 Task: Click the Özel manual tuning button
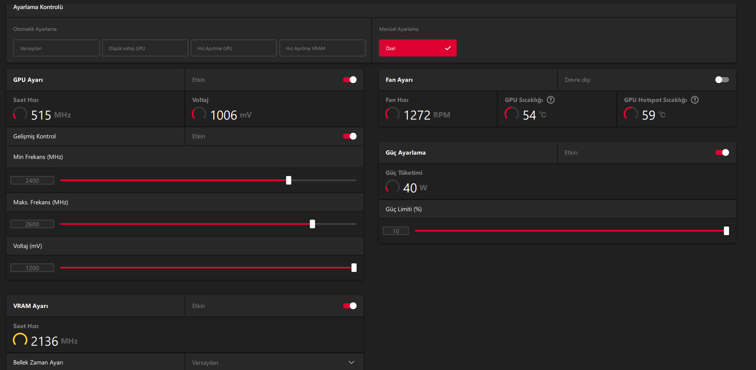tap(417, 48)
